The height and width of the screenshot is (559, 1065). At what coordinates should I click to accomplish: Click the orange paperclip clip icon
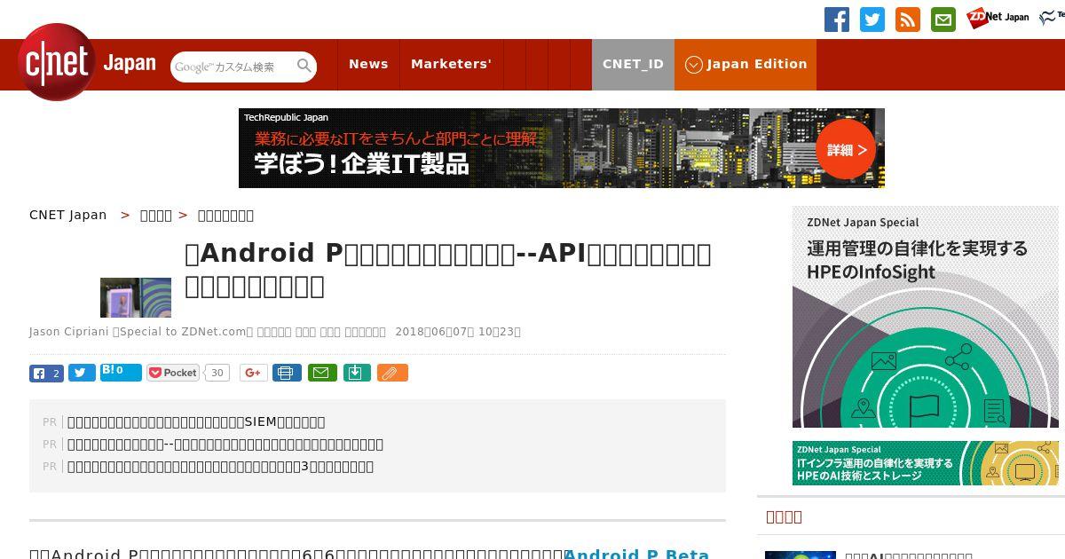(392, 373)
